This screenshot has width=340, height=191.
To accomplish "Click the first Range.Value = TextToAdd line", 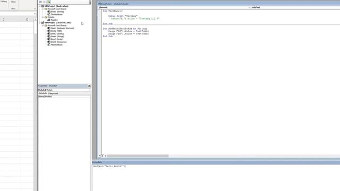I will (x=129, y=31).
